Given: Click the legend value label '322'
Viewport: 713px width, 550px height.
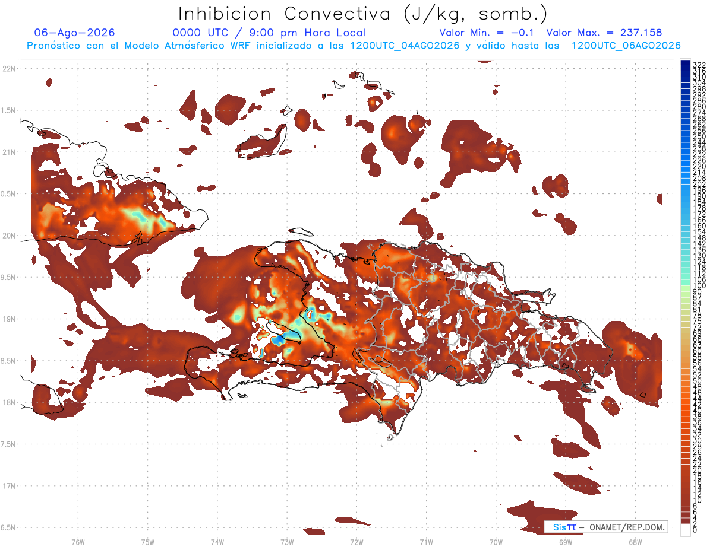Looking at the screenshot, I should [699, 65].
